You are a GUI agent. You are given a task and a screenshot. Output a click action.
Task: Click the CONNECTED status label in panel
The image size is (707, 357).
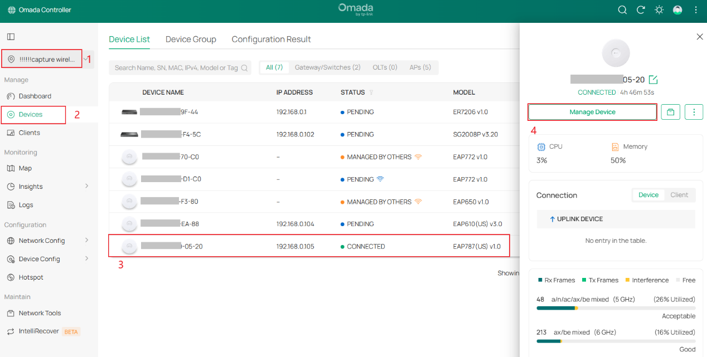(x=597, y=92)
